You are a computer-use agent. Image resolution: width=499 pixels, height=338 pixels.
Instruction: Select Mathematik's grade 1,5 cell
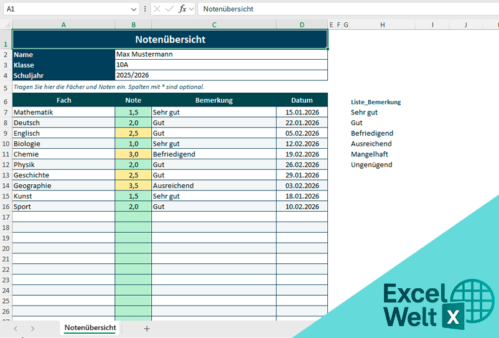(x=133, y=112)
